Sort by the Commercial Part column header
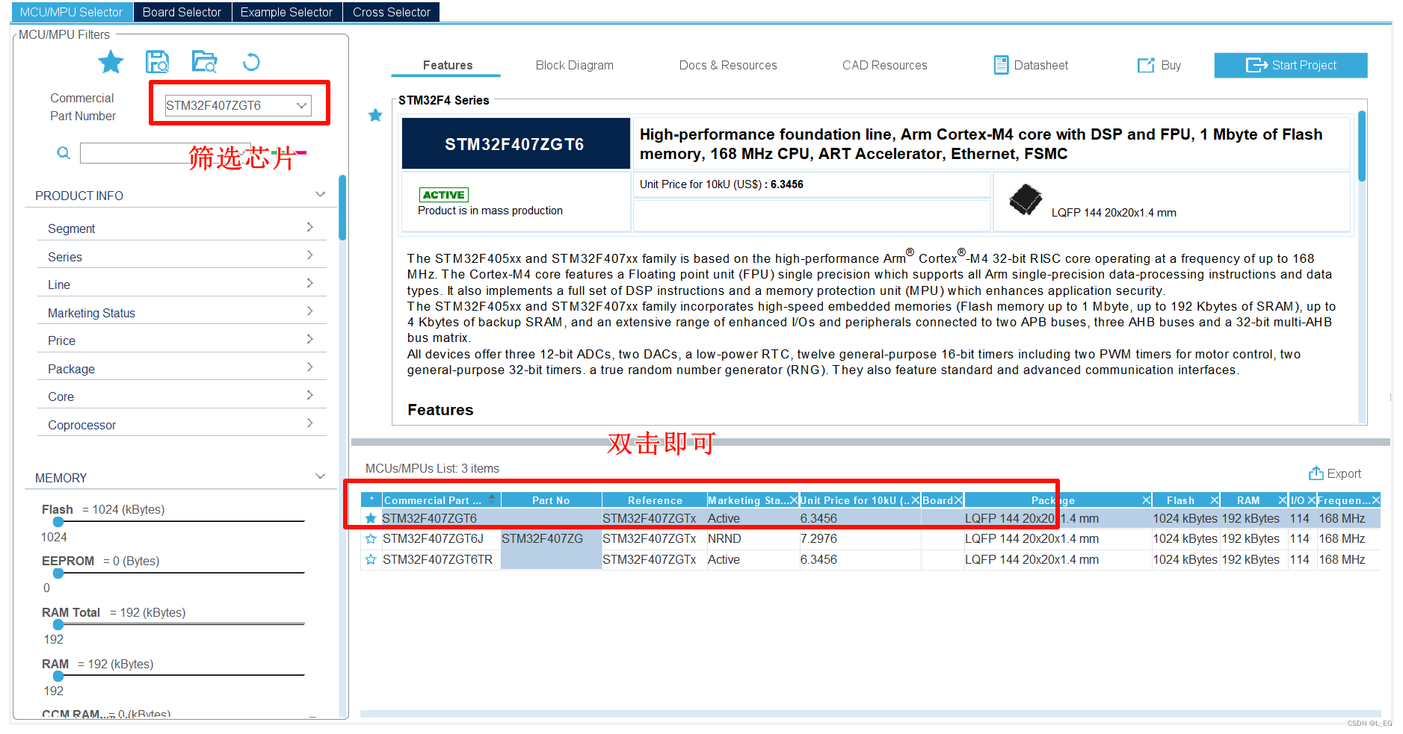Image resolution: width=1403 pixels, height=734 pixels. pos(440,500)
